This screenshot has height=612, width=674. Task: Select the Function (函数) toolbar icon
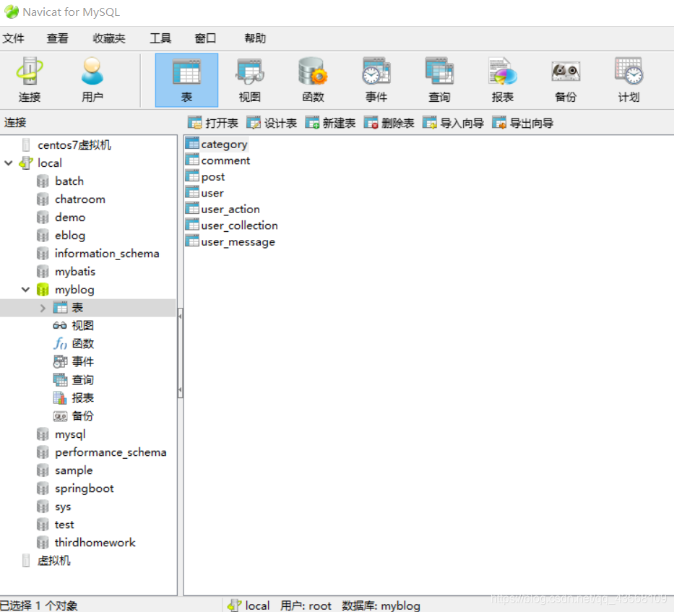click(x=313, y=79)
